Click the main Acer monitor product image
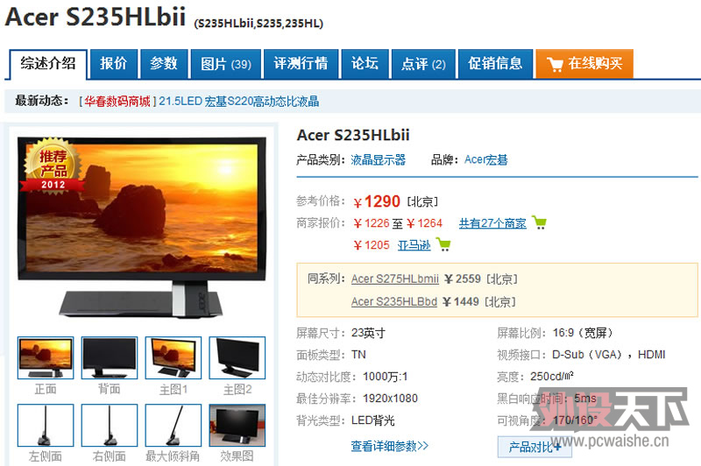Image resolution: width=701 pixels, height=466 pixels. coord(142,227)
